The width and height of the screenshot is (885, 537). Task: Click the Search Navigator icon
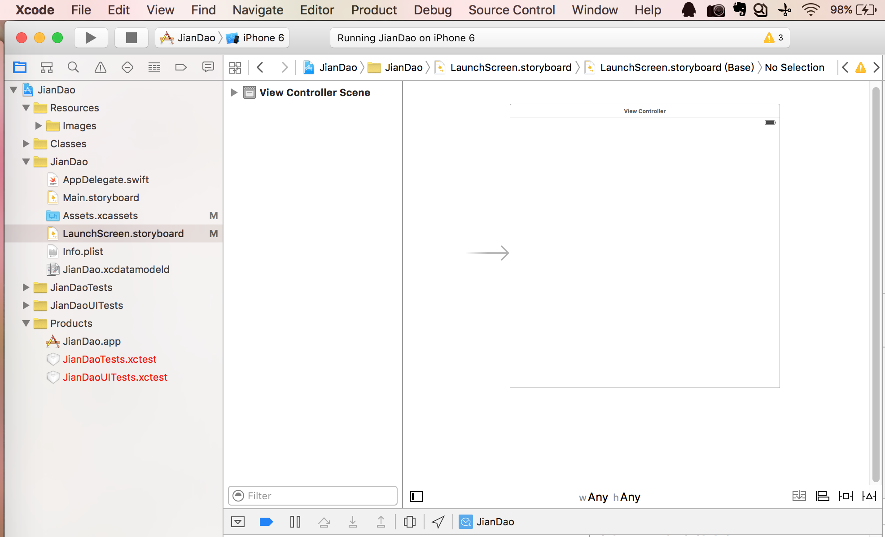(73, 66)
